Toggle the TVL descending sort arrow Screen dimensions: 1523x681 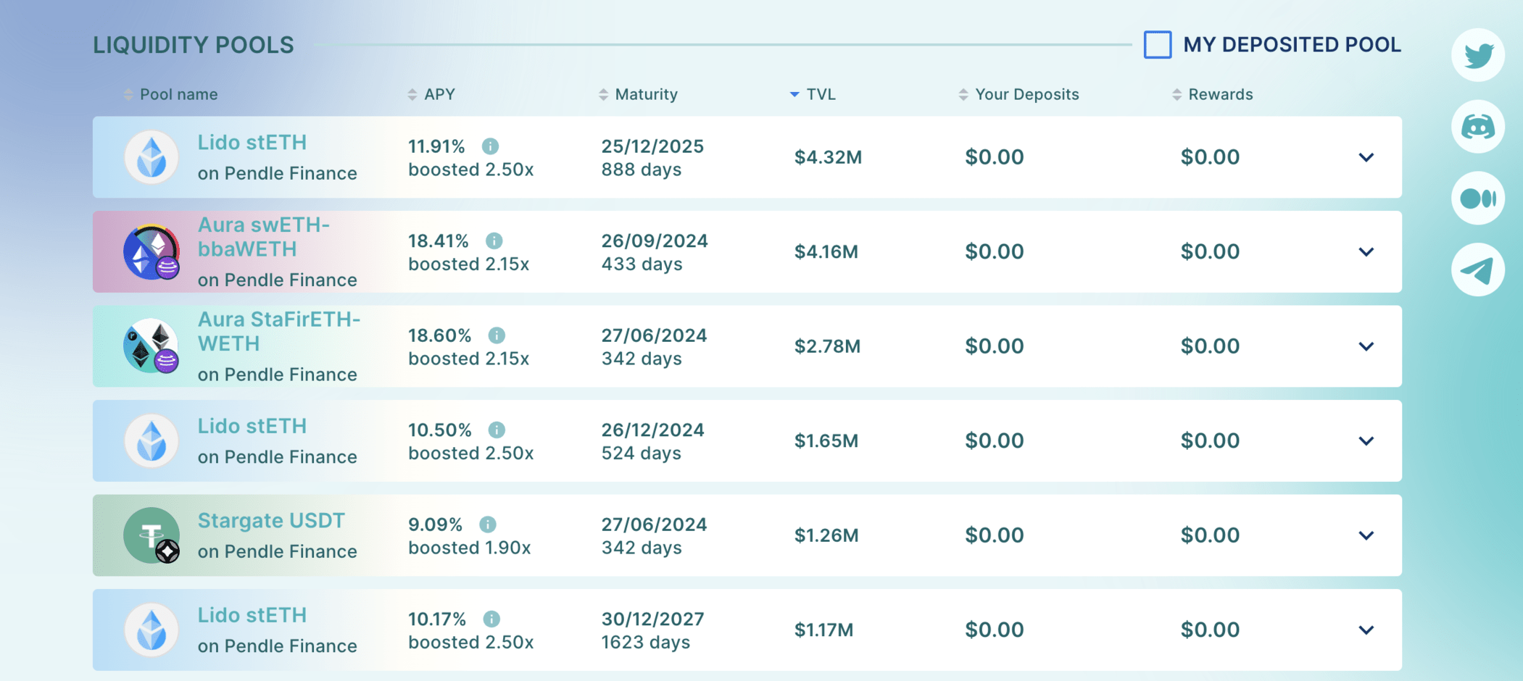coord(794,95)
